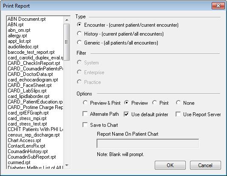Screen dimensions: 227x176
Task: Pick ContactLensRx.rpt from the list
Action: click(35, 146)
